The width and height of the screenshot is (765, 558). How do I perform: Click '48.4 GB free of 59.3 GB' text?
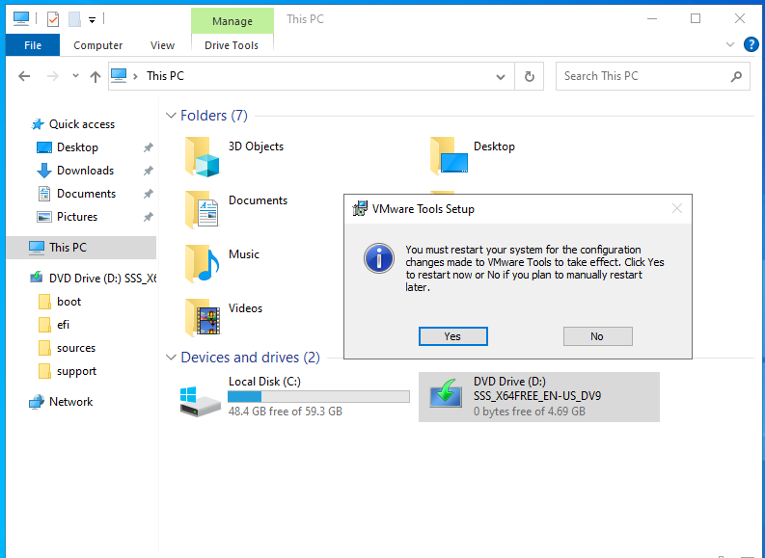286,412
